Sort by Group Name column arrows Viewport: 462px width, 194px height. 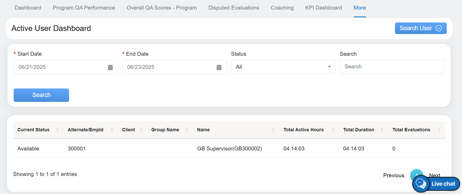pos(187,130)
